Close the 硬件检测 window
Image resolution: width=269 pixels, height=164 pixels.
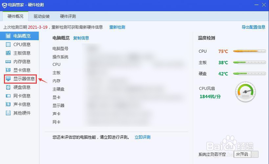coord(264,5)
